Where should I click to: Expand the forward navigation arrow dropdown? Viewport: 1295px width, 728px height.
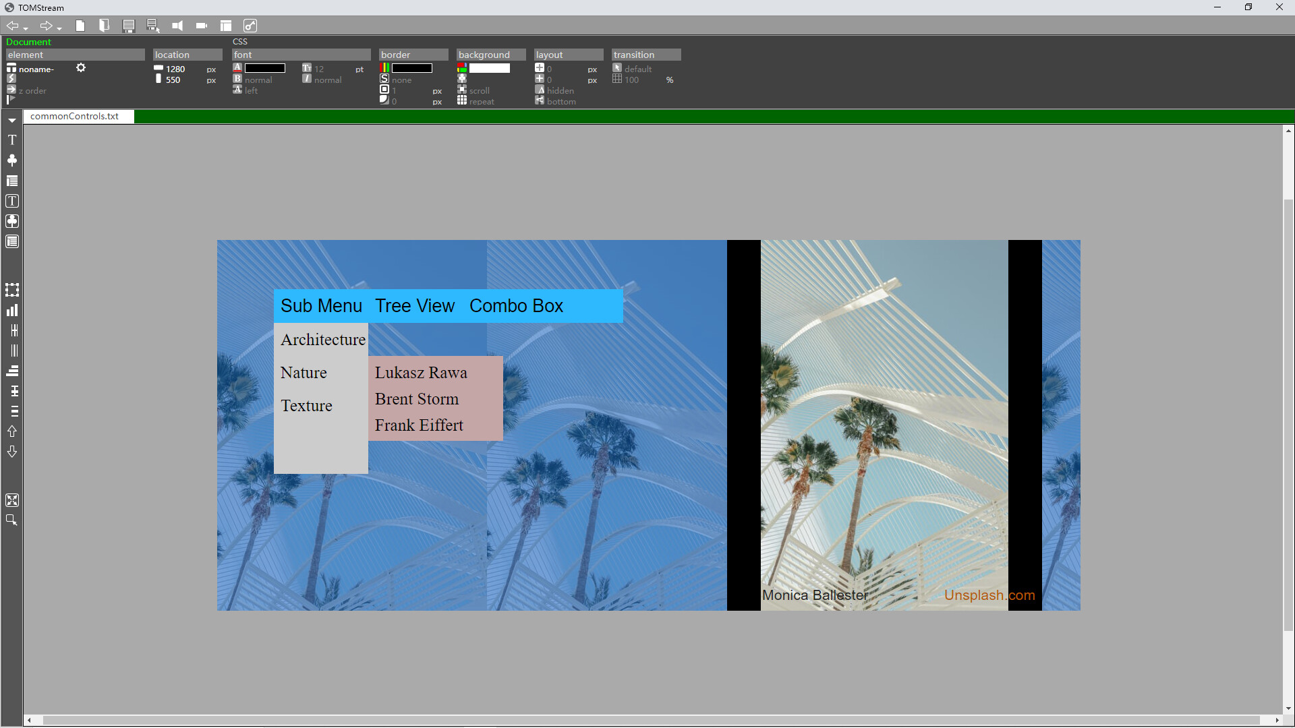59,28
